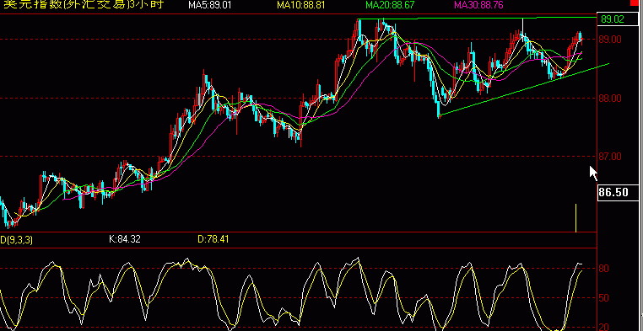Click the MA10:88.81 indicator label

click(302, 5)
